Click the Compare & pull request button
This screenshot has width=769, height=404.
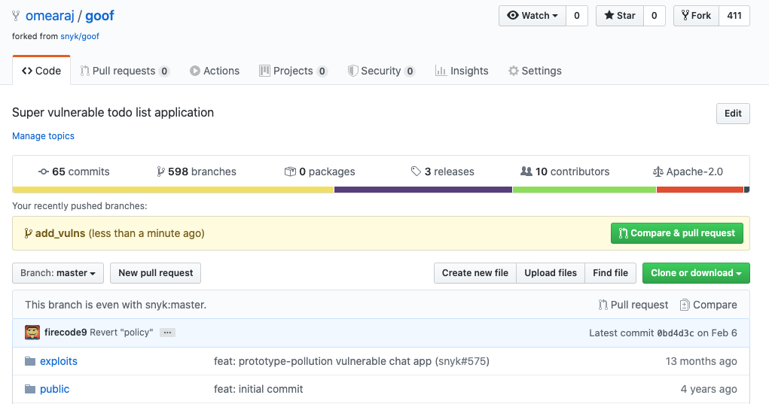(x=677, y=233)
